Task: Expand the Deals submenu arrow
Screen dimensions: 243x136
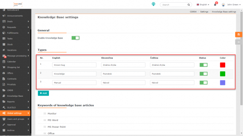Action: 28,22
